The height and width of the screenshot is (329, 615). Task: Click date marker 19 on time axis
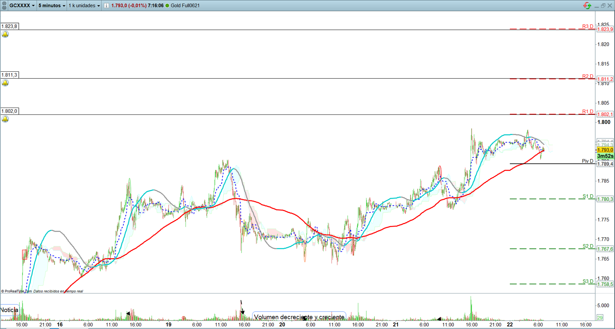[x=168, y=324]
